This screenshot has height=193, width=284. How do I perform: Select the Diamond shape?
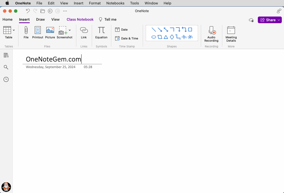tap(172, 37)
